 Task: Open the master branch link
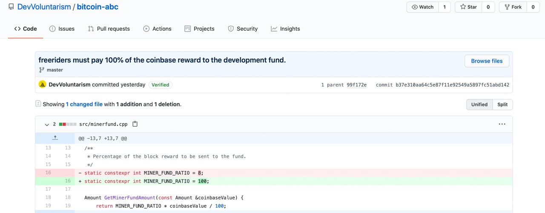tap(54, 70)
